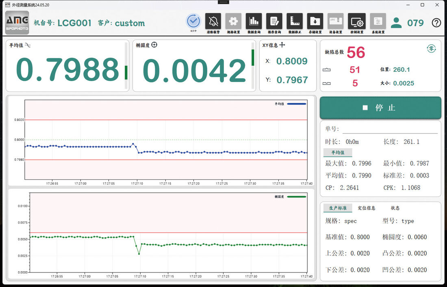Open 存储设置 folder download icon

point(315,21)
